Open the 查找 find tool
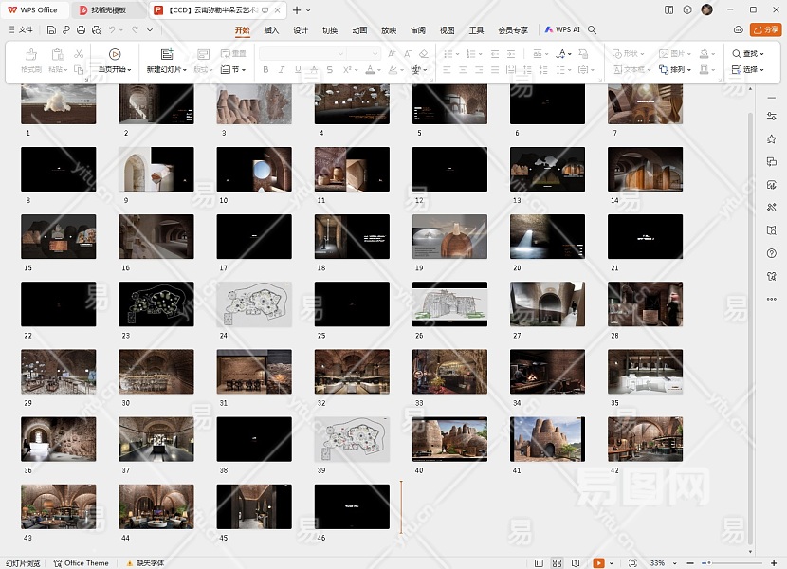The image size is (787, 569). click(x=747, y=54)
